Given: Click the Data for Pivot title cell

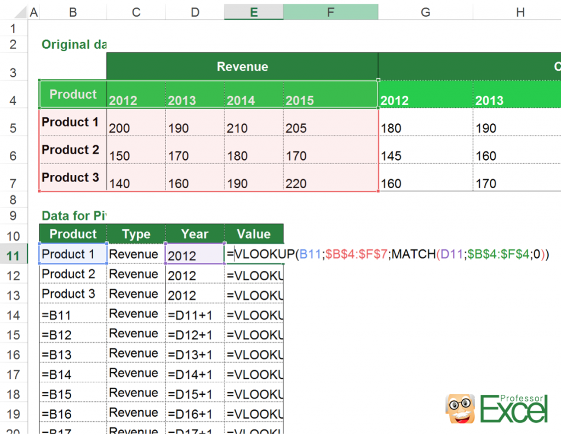Looking at the screenshot, I should click(73, 216).
